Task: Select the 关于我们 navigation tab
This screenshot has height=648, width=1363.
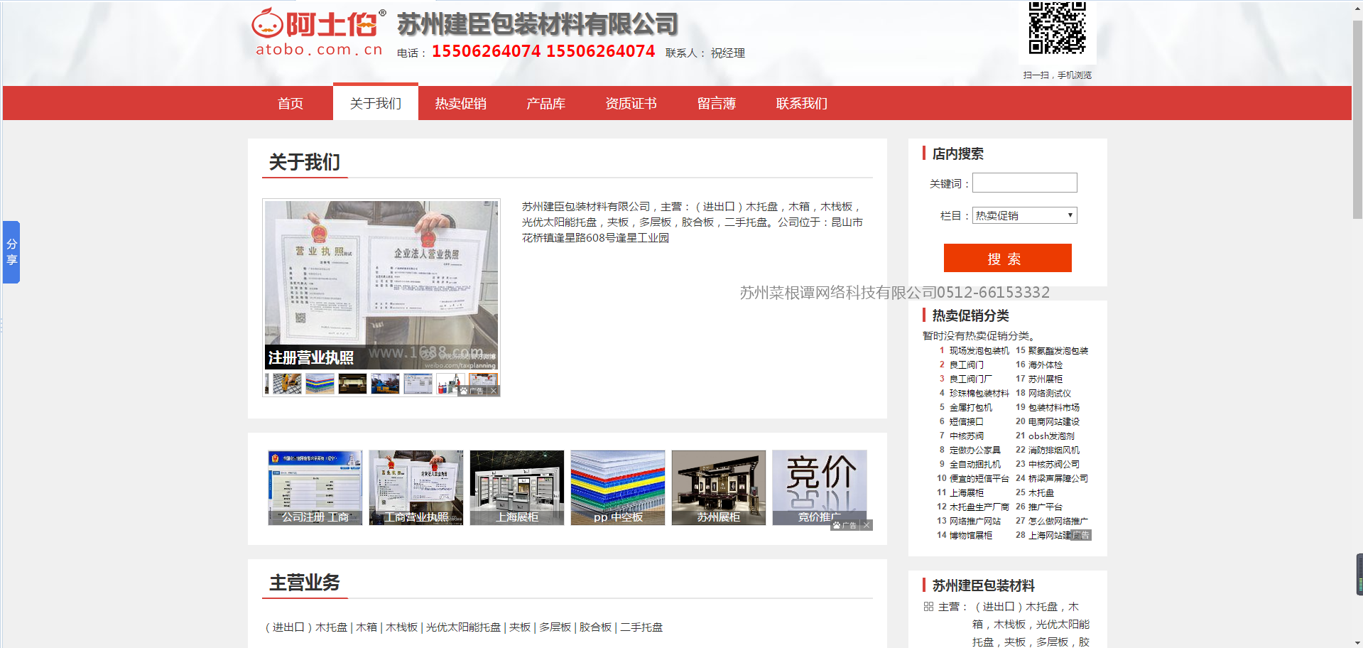Action: (376, 103)
